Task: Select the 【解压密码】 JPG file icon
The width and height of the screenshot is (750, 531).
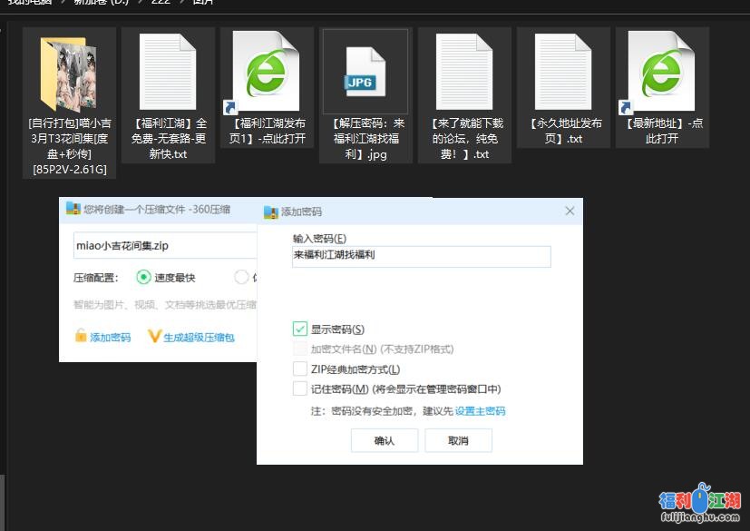Action: [365, 72]
